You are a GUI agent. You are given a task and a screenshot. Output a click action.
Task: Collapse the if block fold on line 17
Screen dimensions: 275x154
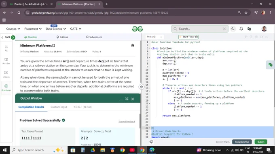150,91
